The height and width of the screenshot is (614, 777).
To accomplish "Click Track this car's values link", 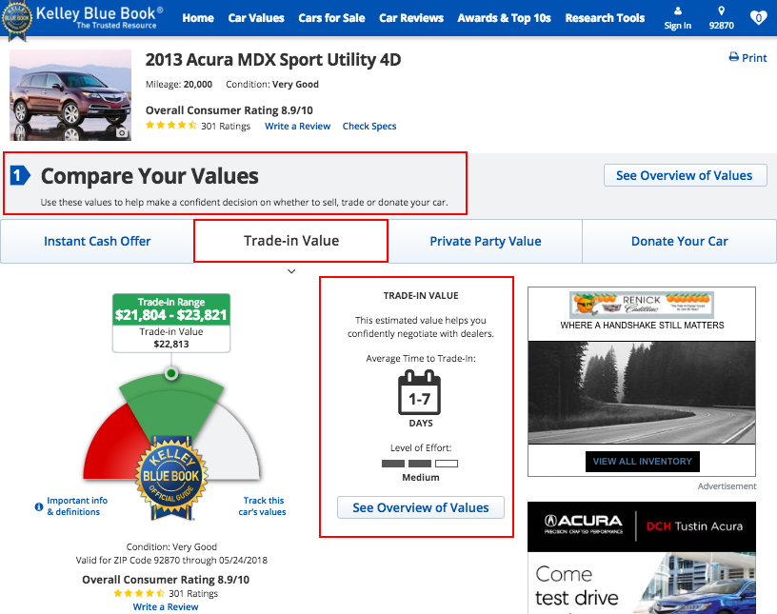I will click(263, 506).
